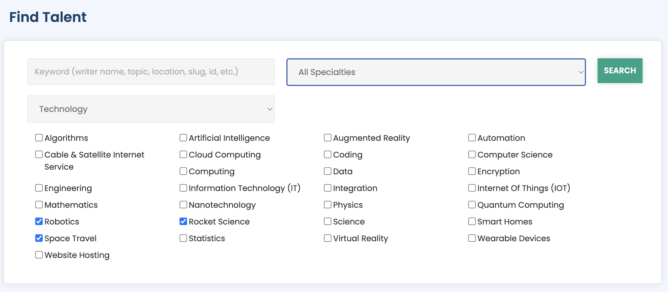Screen dimensions: 668x292
Task: Click the green SEARCH button
Action: pos(620,71)
